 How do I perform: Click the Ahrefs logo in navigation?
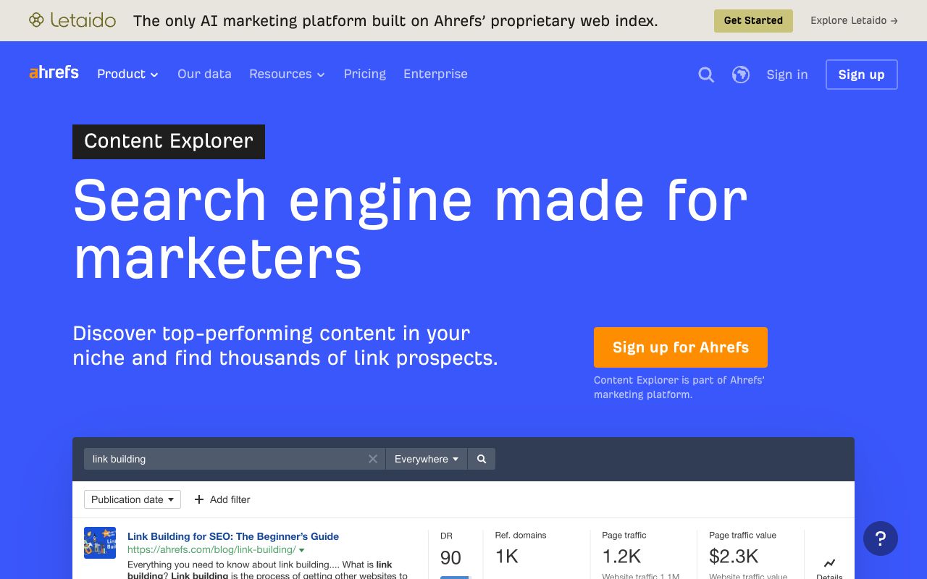coord(54,72)
